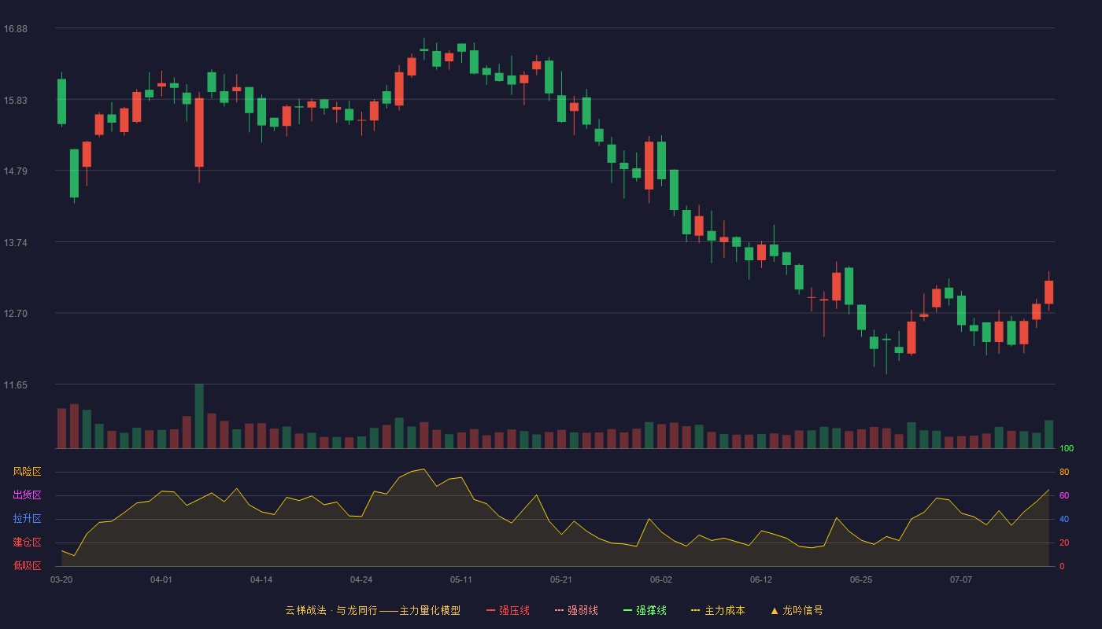Click the 04-24 date axis label
This screenshot has height=629, width=1102.
361,579
